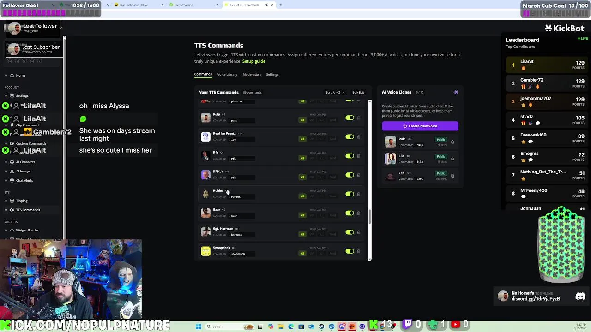Screen dimensions: 591x332
Task: Play preview sound for Real Ice Poseidon command
Action: coord(240,133)
